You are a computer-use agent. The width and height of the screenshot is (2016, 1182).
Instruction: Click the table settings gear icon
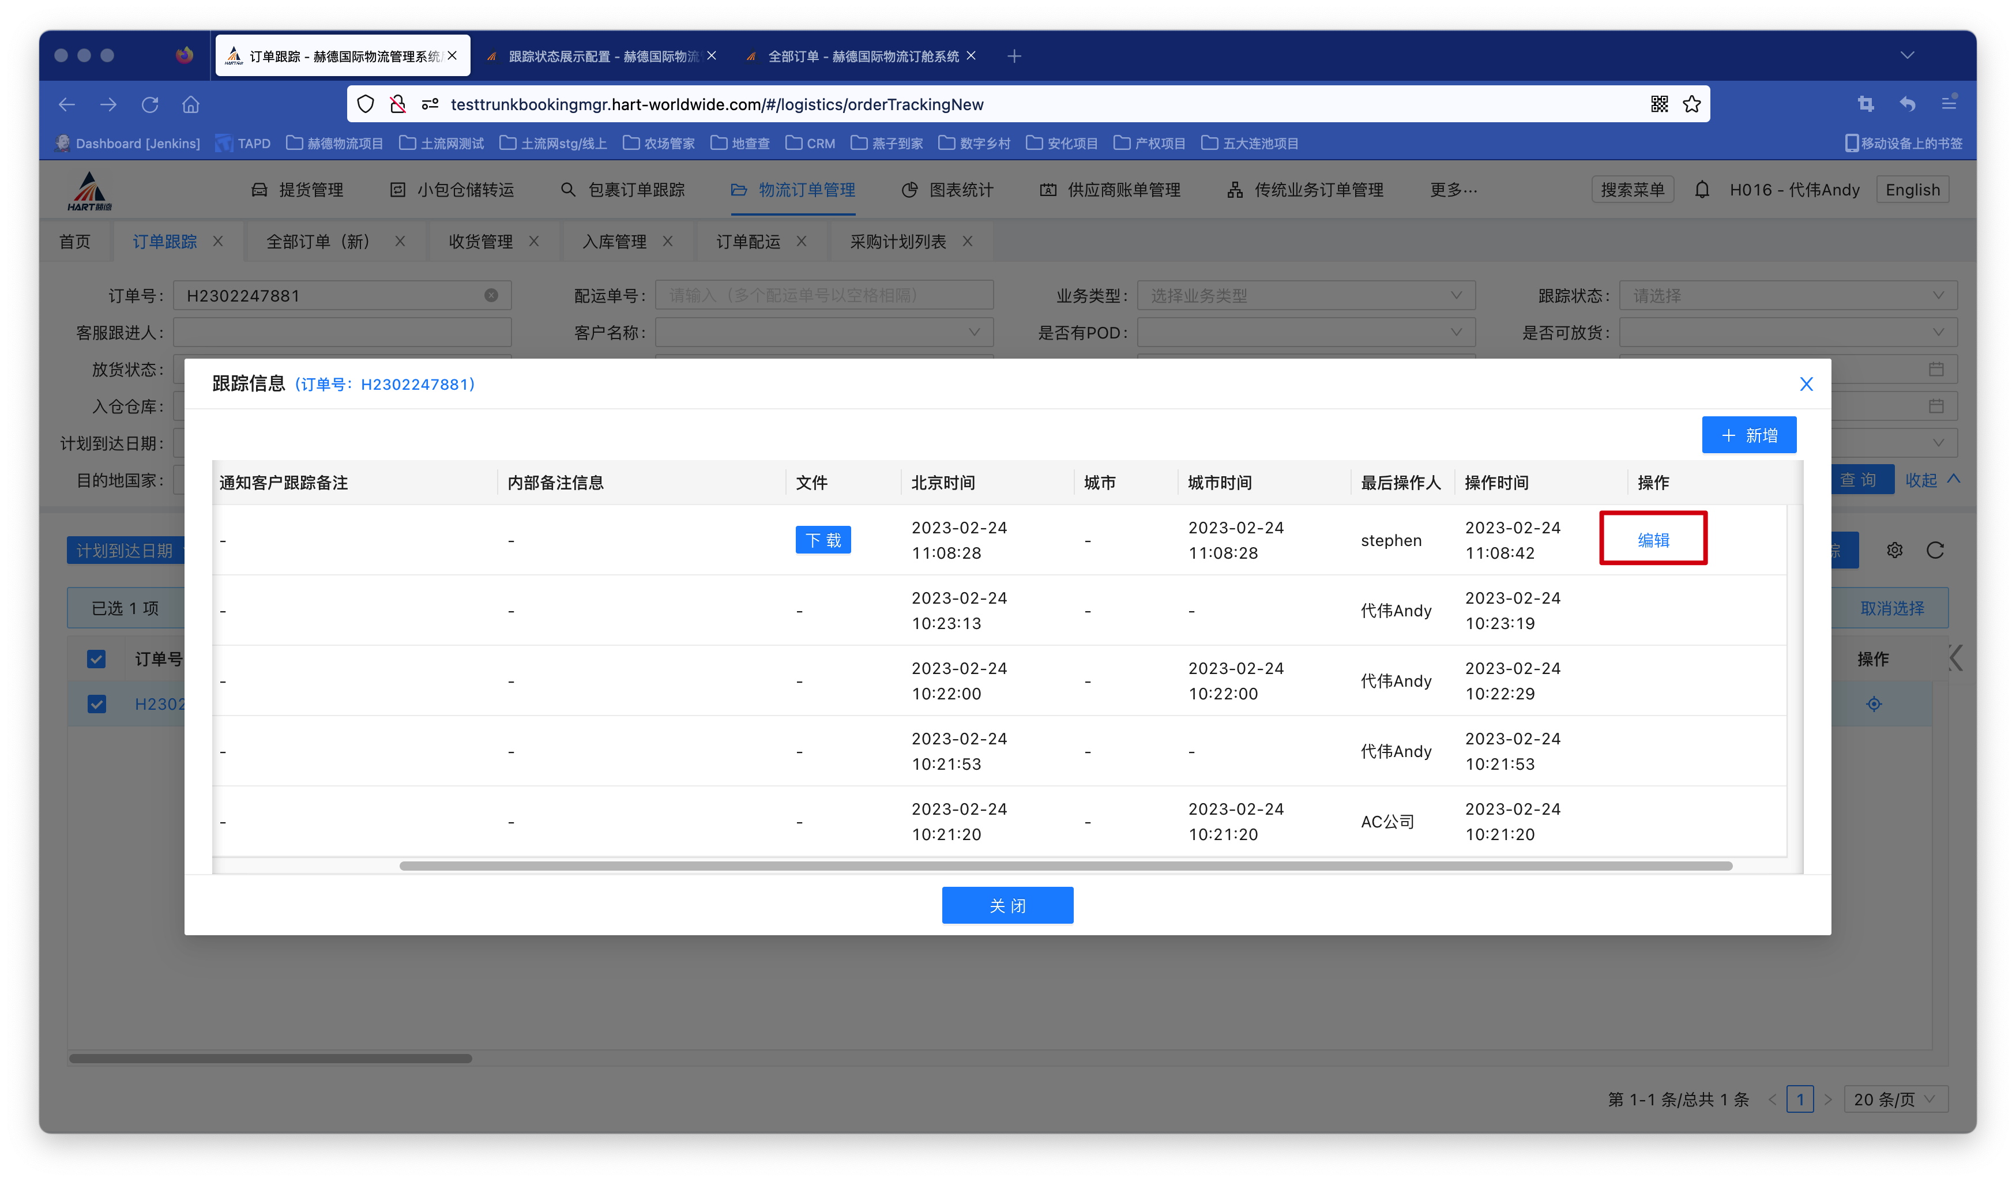(1894, 550)
